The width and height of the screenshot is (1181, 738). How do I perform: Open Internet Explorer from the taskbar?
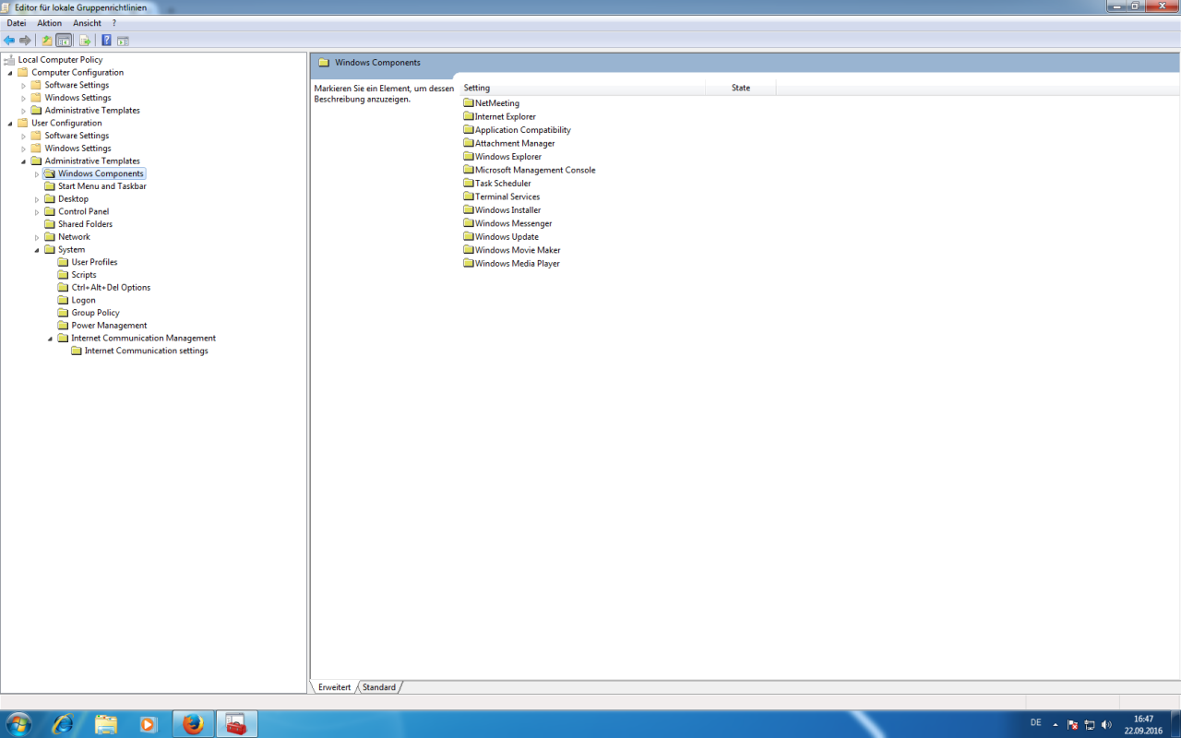coord(63,724)
